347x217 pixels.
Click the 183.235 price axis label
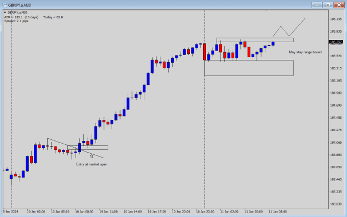click(336, 192)
